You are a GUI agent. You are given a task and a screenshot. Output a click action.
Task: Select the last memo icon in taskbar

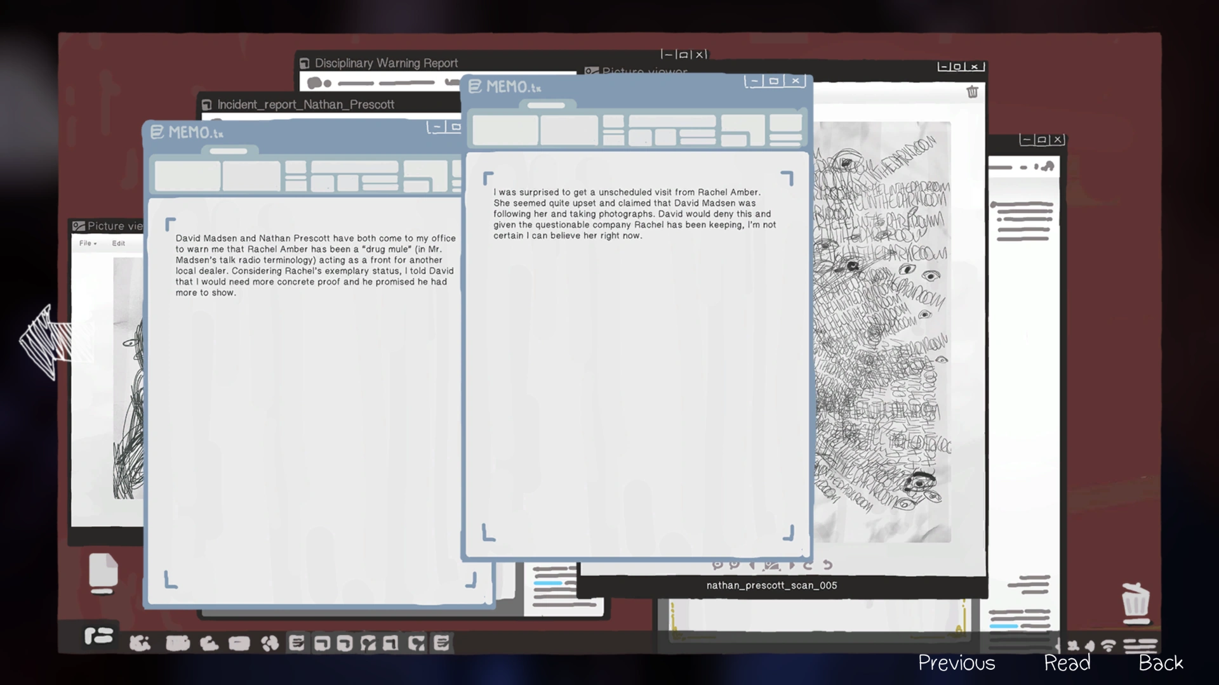442,643
